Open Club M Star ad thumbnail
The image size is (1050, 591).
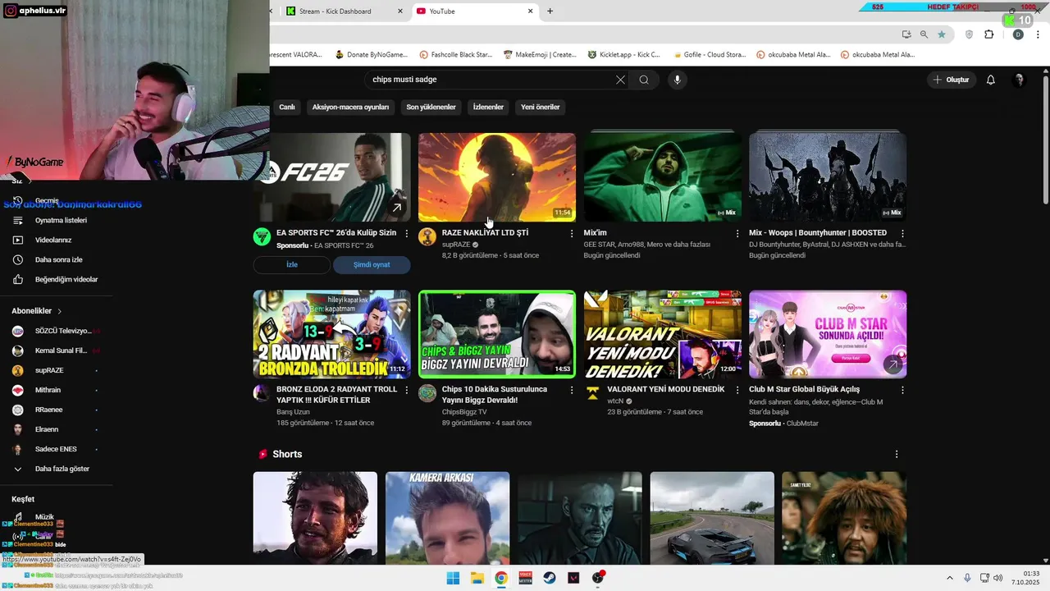[x=828, y=334]
